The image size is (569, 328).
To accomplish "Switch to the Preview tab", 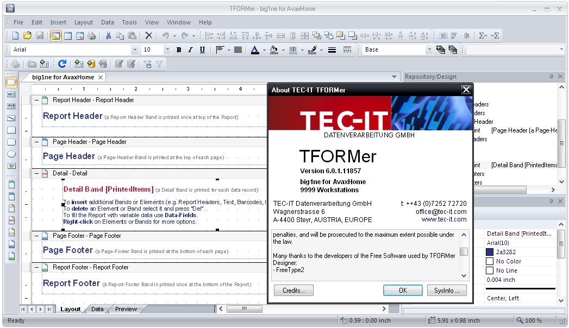I will click(126, 309).
